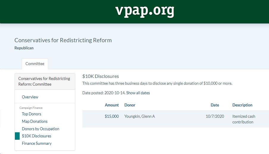
Task: Click Show all dates link
Action: (x=138, y=93)
